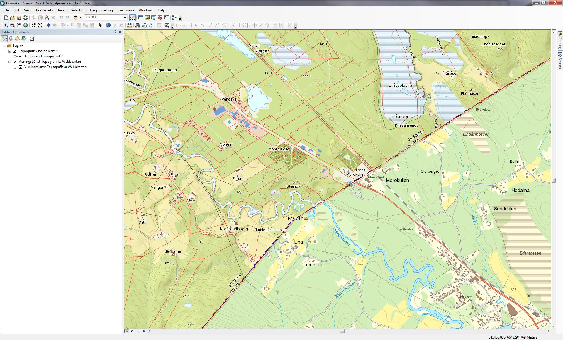Open the Go To XY tool
The width and height of the screenshot is (563, 340).
(x=151, y=25)
